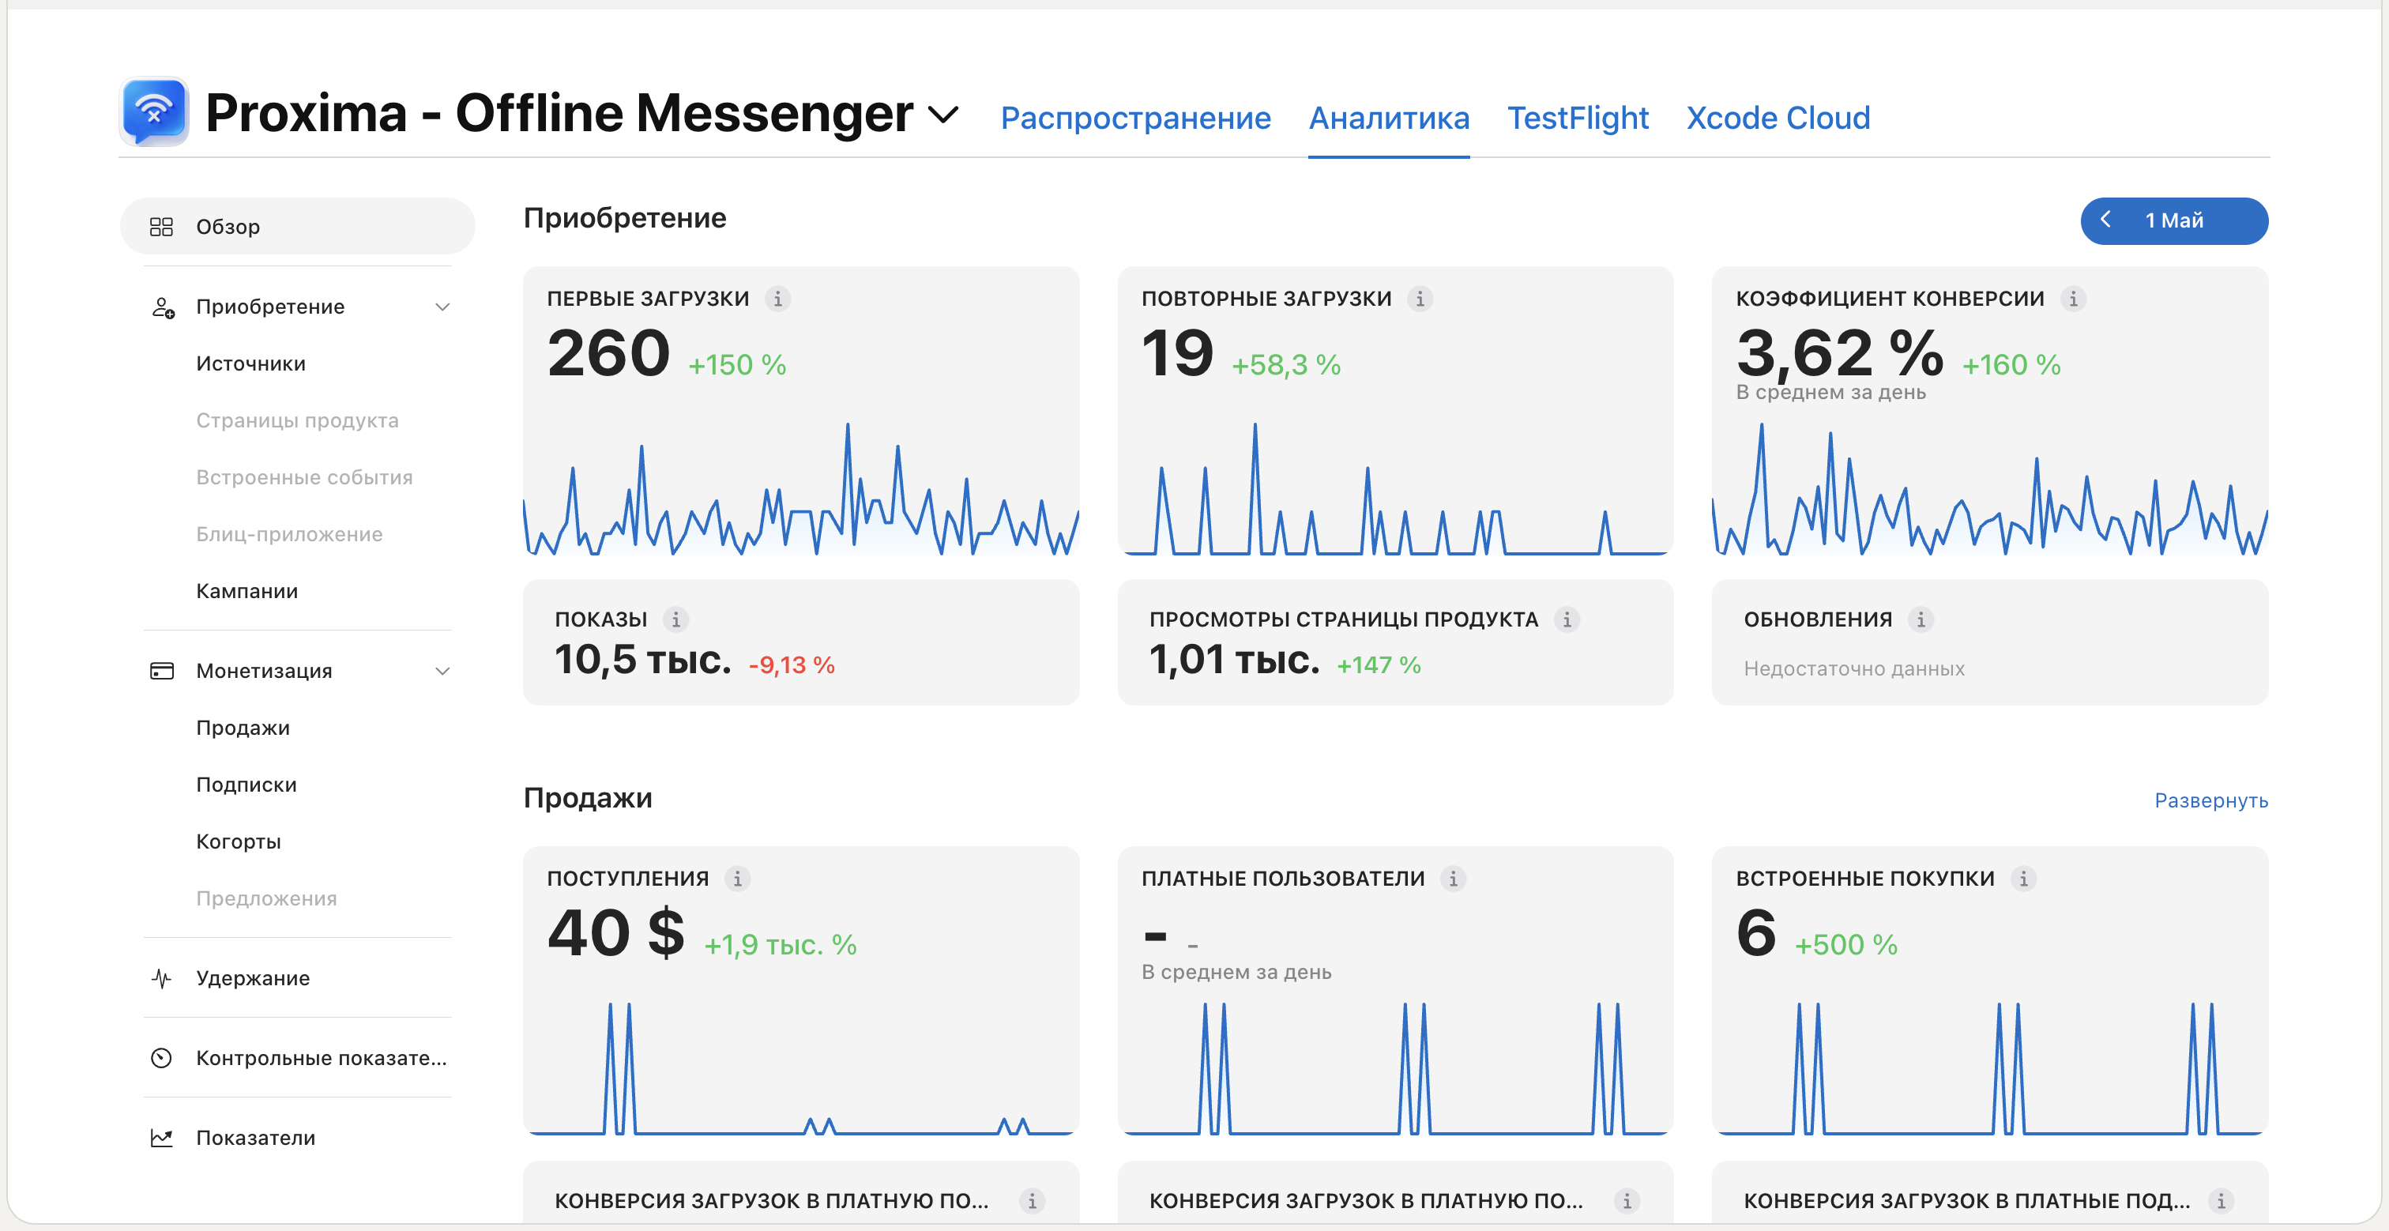Click the Обзор grid icon
Image resolution: width=2389 pixels, height=1231 pixels.
tap(161, 226)
